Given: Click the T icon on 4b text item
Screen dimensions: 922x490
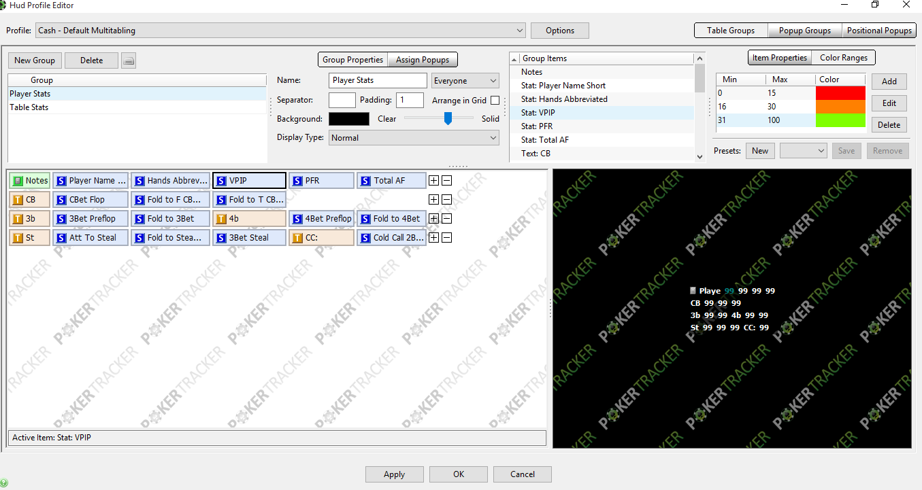Looking at the screenshot, I should click(x=221, y=219).
